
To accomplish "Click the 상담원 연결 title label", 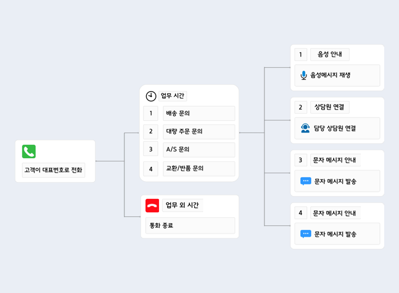I will [x=329, y=107].
